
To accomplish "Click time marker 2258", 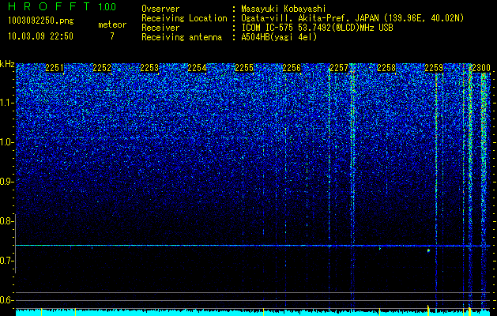I will pyautogui.click(x=386, y=68).
